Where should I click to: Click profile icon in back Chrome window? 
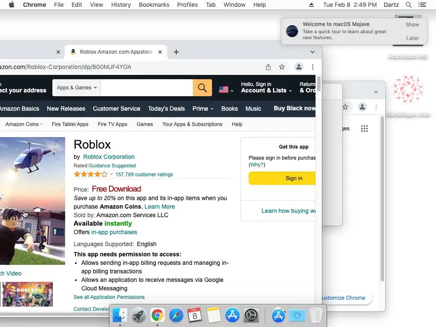[362, 107]
